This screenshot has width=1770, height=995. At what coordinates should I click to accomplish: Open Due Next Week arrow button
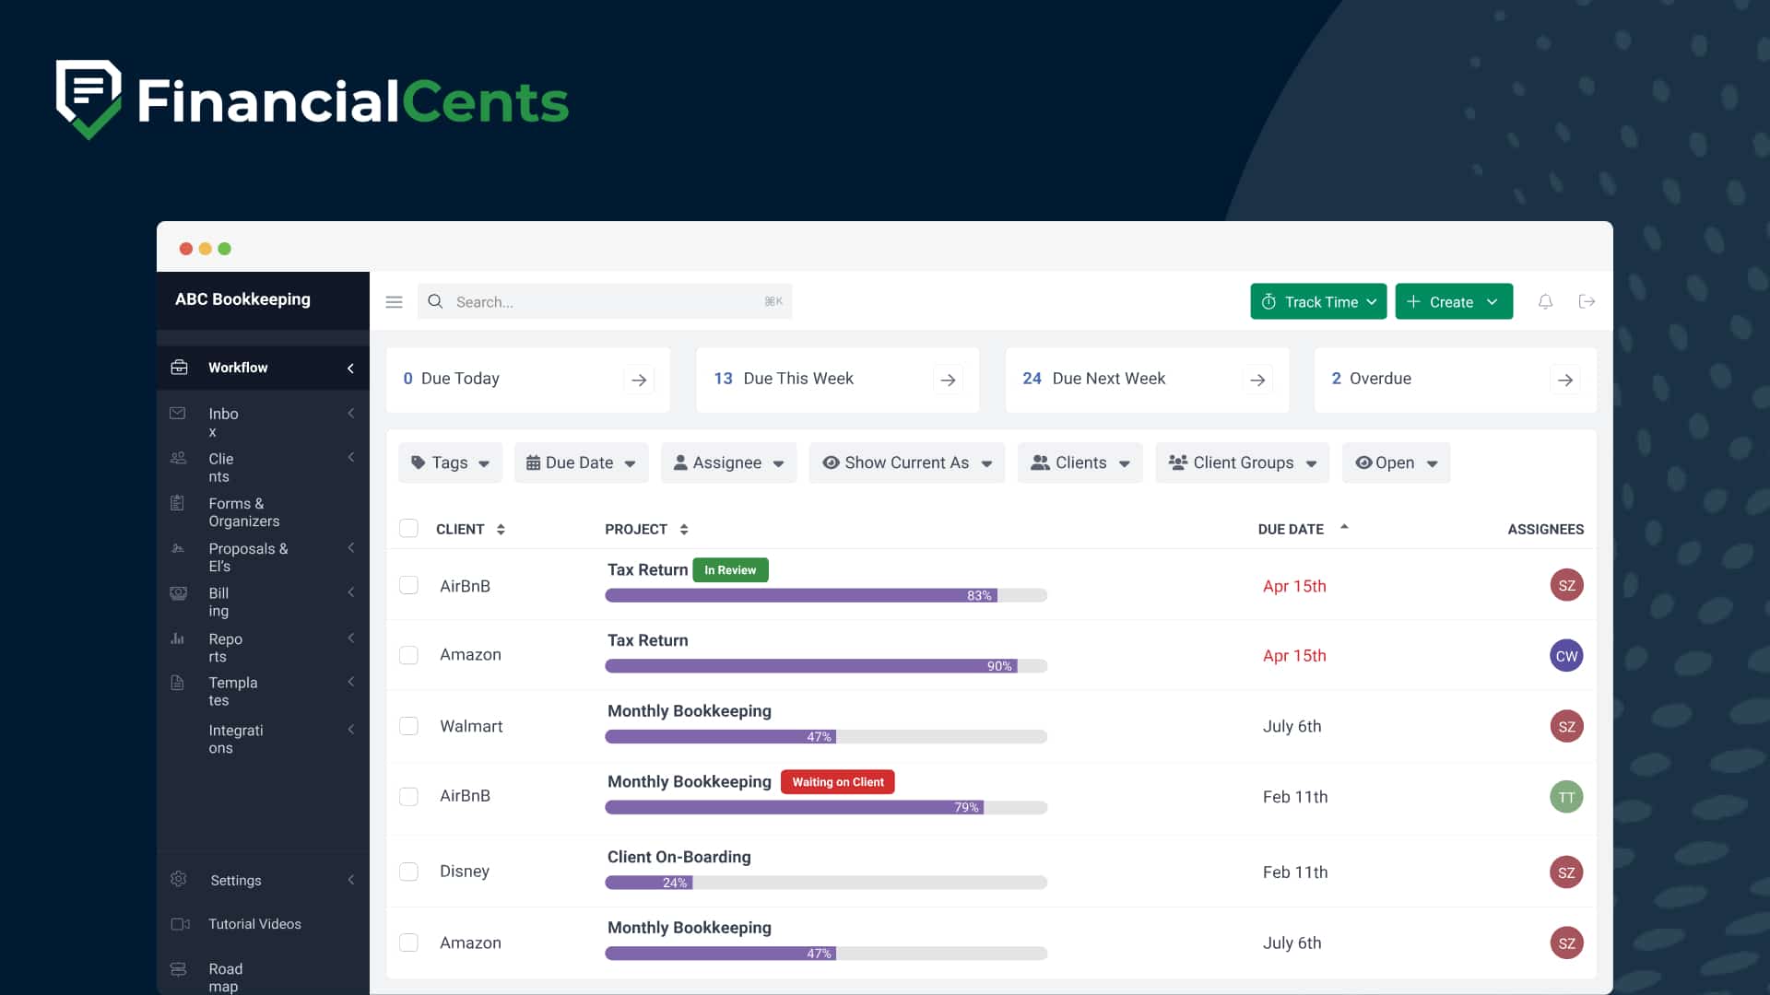[x=1257, y=380]
